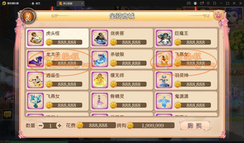Decrease quantity with the minus button
The height and width of the screenshot is (143, 244).
[41, 125]
